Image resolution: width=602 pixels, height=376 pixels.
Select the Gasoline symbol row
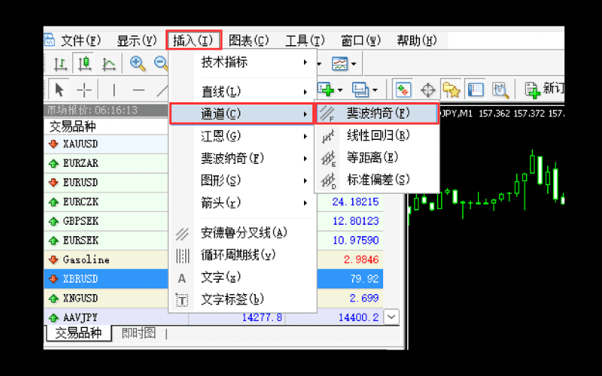(x=106, y=259)
